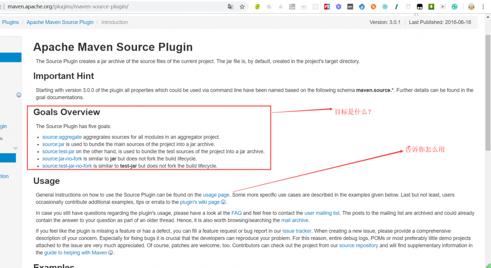Click the Introduction breadcrumb text

[x=114, y=22]
